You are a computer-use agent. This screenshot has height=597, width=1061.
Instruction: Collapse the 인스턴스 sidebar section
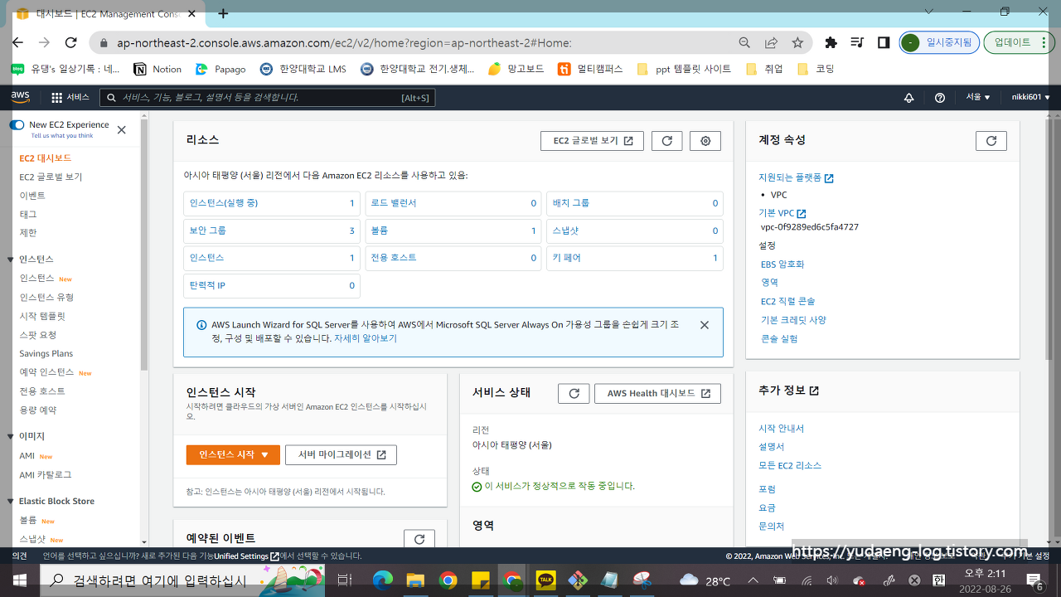[x=12, y=260]
